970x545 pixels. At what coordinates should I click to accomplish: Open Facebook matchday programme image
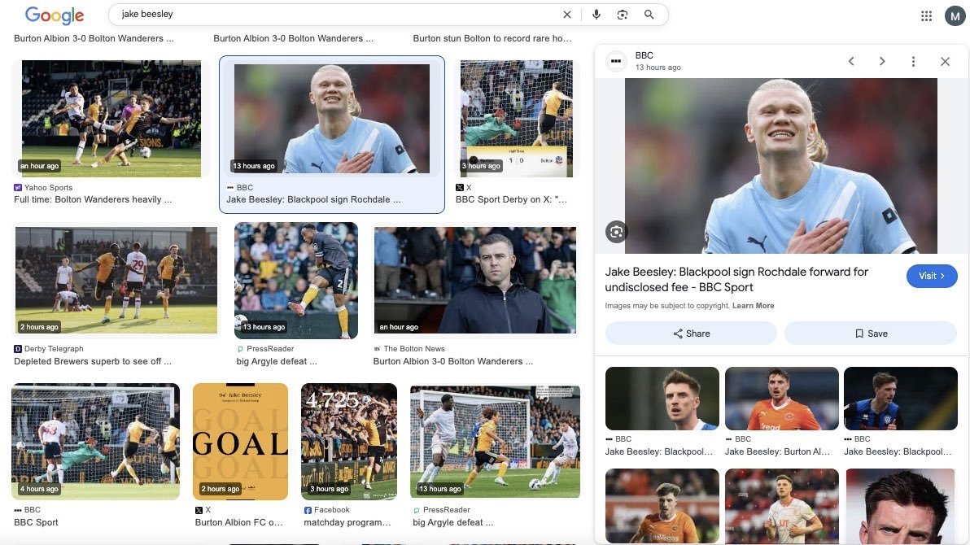click(x=349, y=442)
